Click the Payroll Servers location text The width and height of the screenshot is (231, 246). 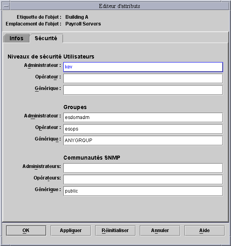point(83,24)
